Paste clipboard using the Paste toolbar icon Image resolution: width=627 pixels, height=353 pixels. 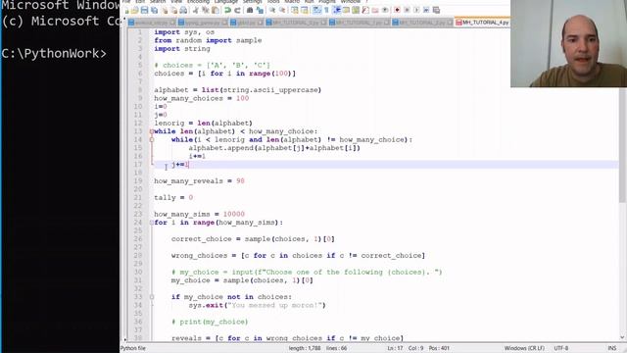(x=216, y=10)
